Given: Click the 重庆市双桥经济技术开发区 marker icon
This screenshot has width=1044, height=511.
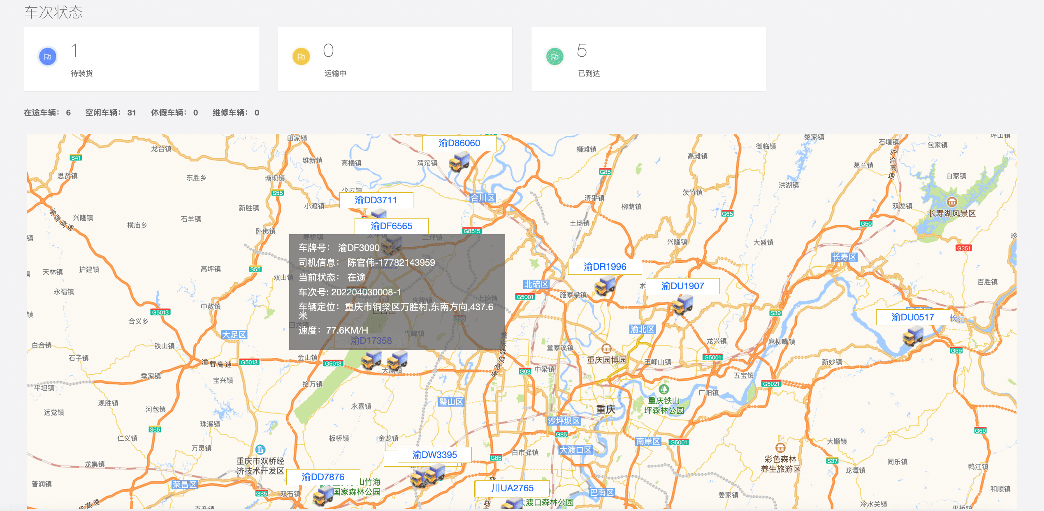Looking at the screenshot, I should (x=260, y=450).
